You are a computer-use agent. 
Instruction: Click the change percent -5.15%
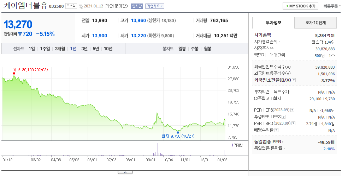click(x=45, y=34)
